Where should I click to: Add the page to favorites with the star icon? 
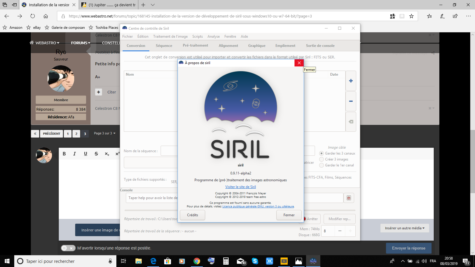411,16
